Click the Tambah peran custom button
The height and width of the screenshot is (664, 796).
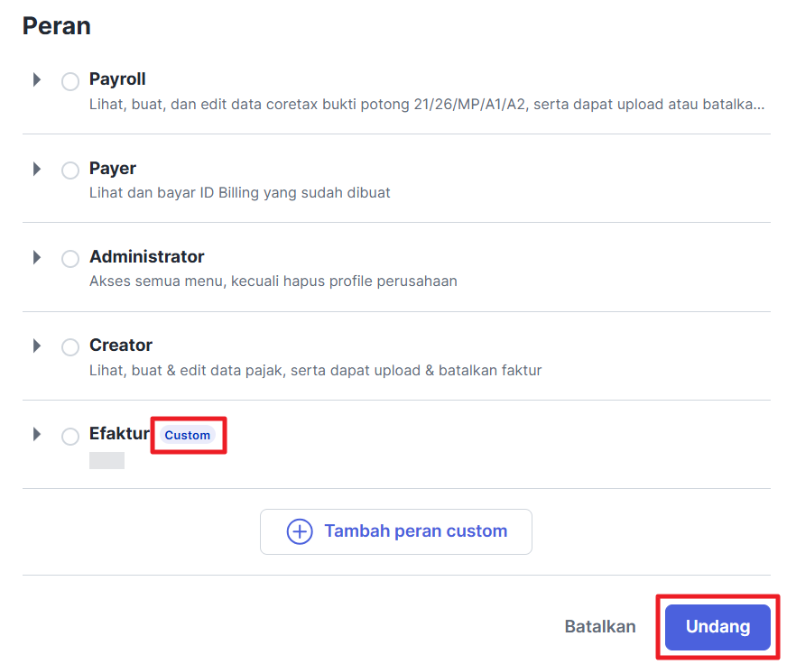414,531
